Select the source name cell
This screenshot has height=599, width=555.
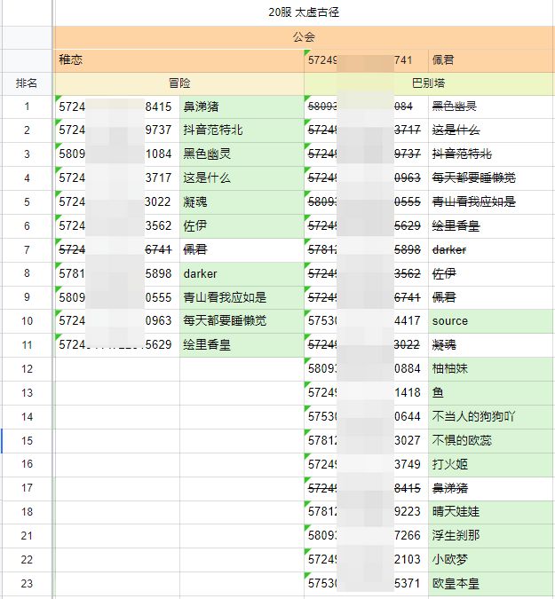492,321
